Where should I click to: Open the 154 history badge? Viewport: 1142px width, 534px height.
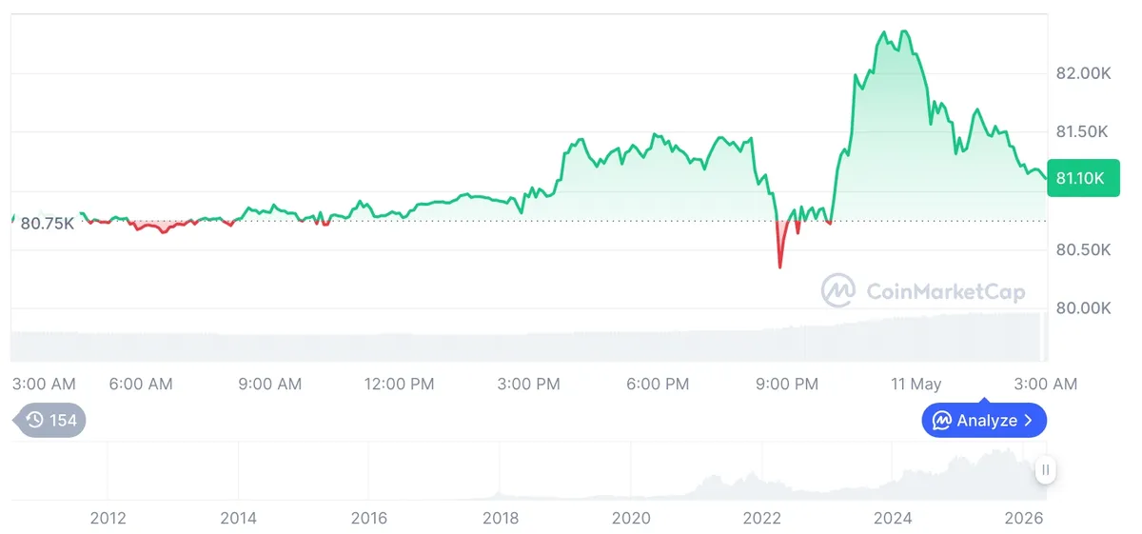(49, 420)
